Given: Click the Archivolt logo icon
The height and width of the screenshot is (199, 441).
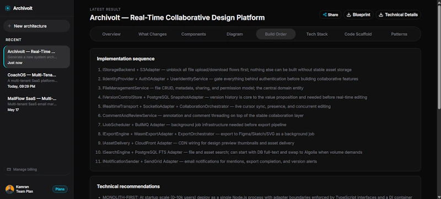Looking at the screenshot, I should 8,8.
